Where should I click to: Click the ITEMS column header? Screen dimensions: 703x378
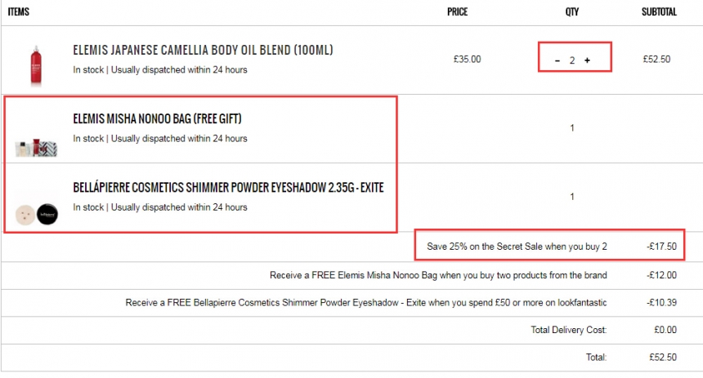tap(18, 11)
